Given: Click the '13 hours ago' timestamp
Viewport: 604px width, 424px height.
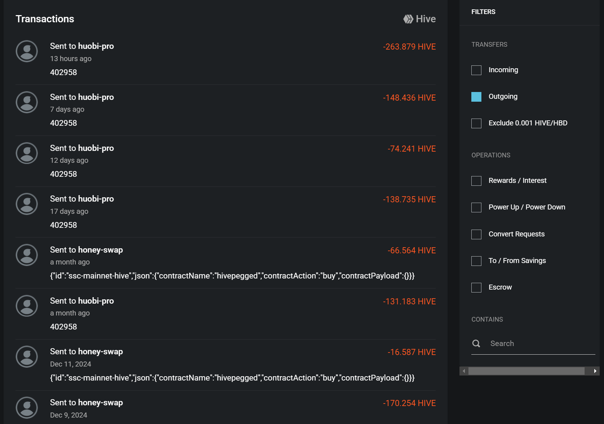Looking at the screenshot, I should click(71, 59).
